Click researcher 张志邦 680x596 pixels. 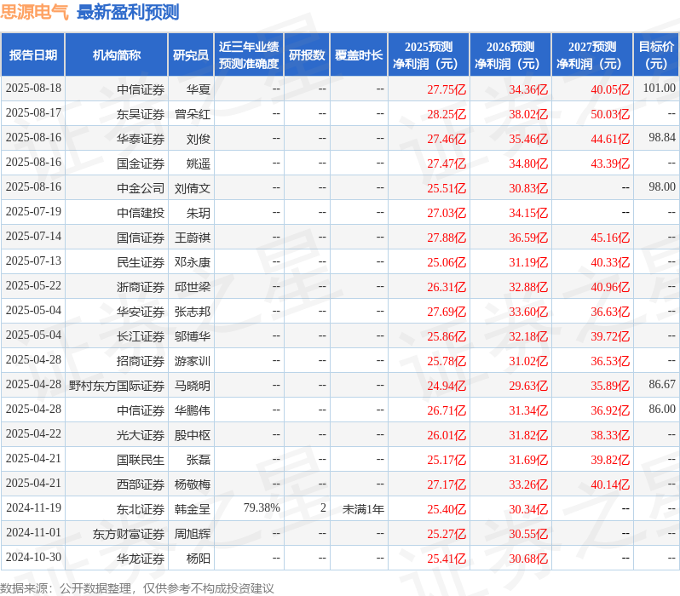[x=192, y=312]
